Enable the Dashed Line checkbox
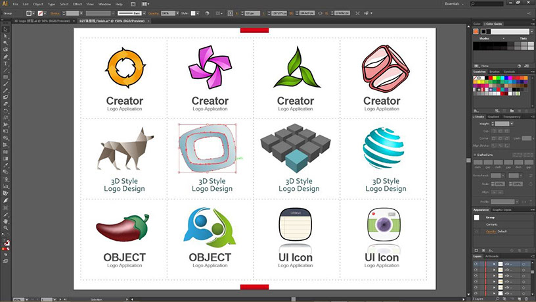Screen dimensions: 536x302 475,155
